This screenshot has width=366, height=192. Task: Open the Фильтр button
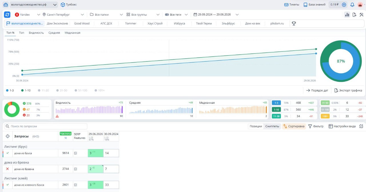(x=316, y=126)
